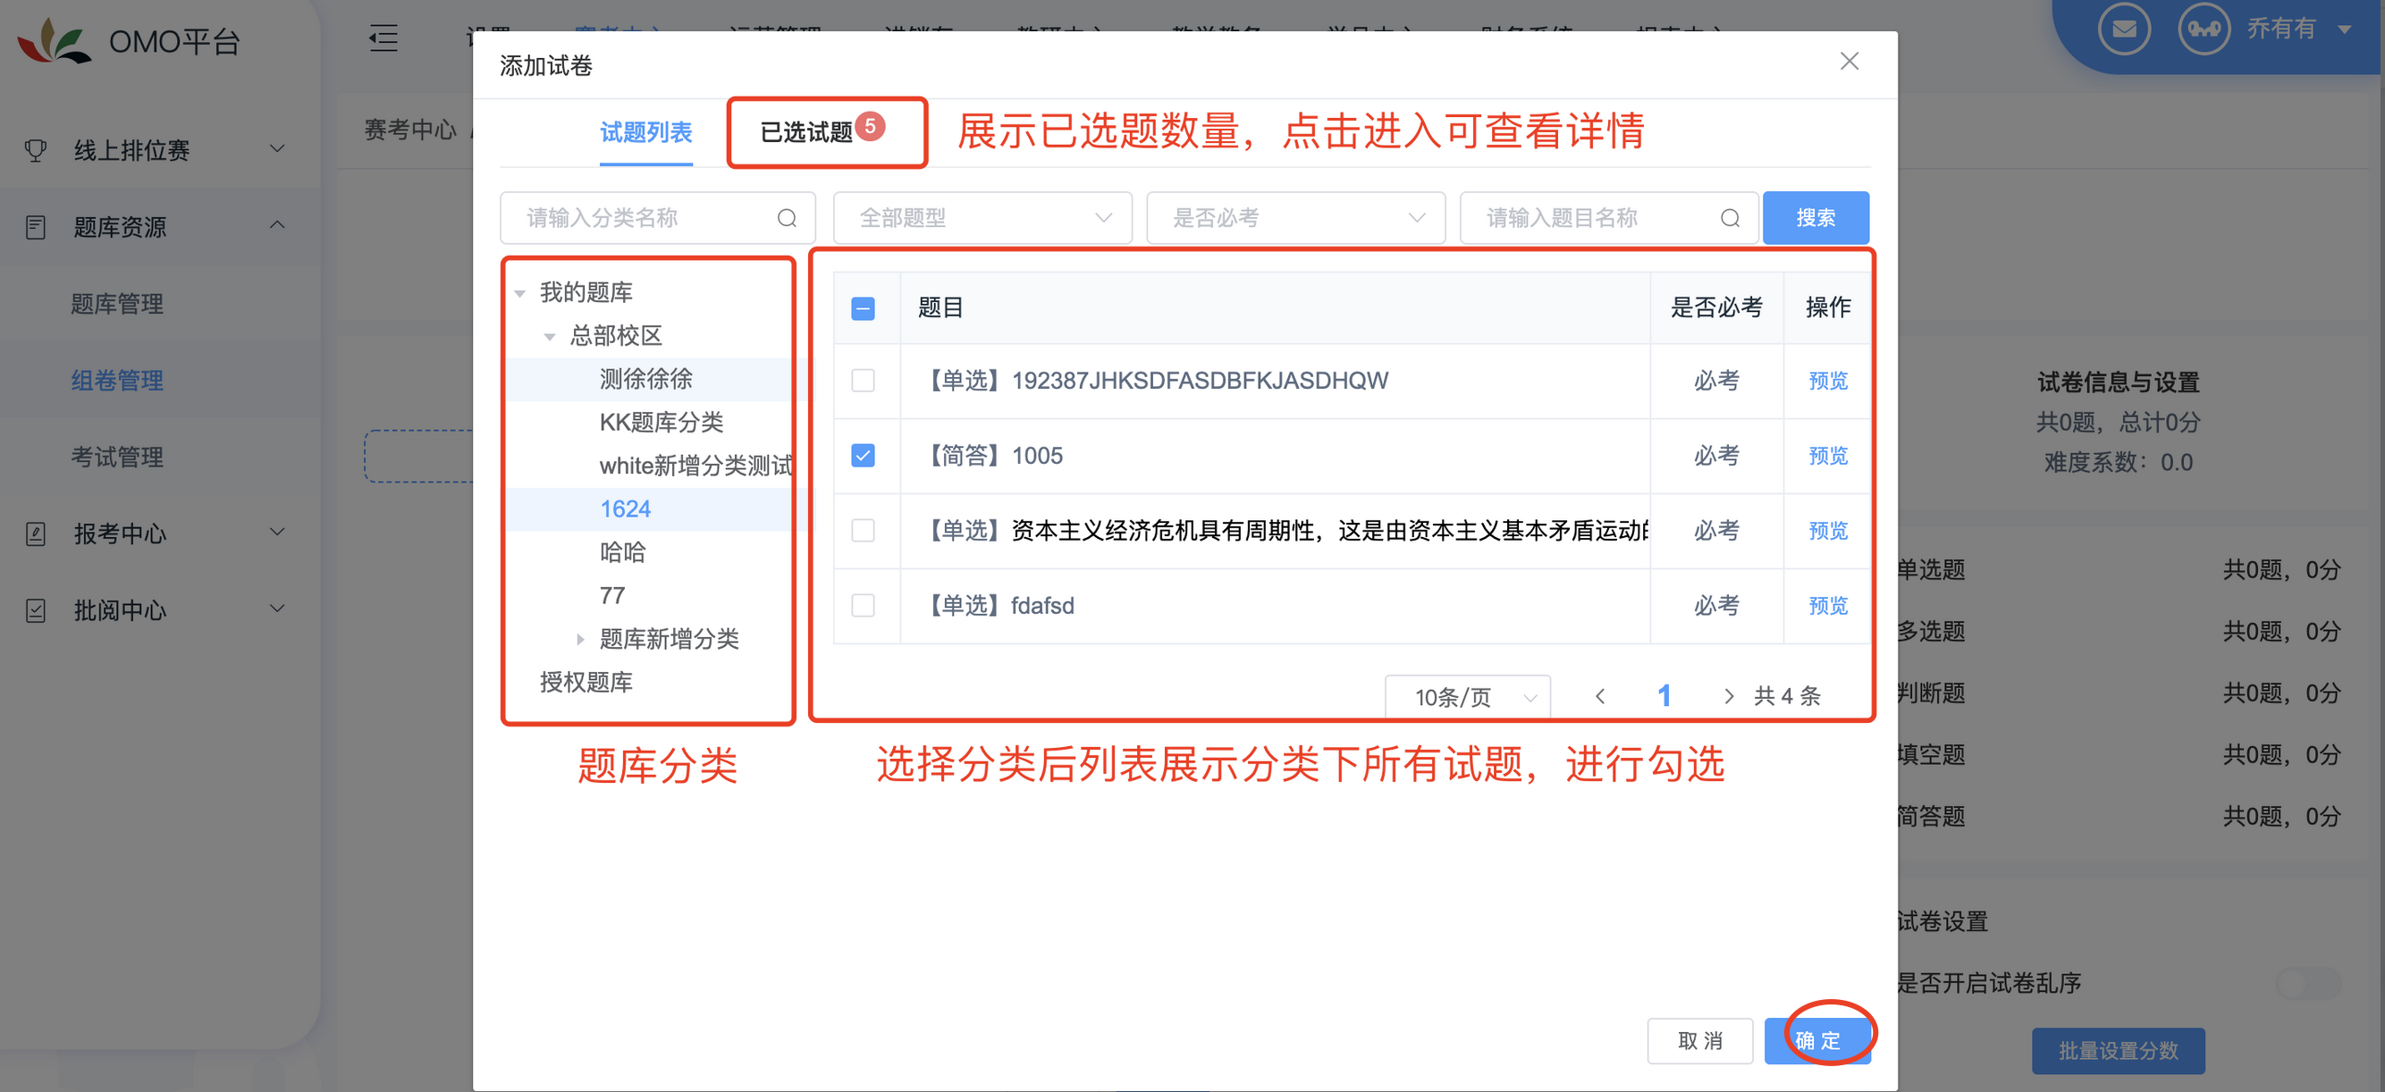Click the magnifier icon in question input
The image size is (2385, 1092).
(1730, 217)
